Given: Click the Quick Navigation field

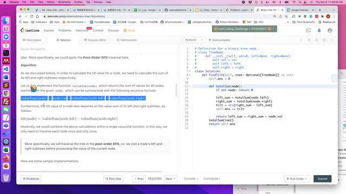Looking at the screenshot, I should [x=33, y=49].
